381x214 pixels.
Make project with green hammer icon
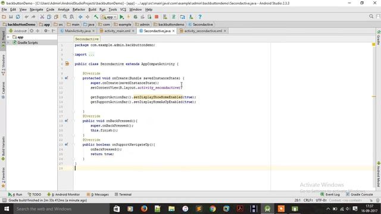96,17
